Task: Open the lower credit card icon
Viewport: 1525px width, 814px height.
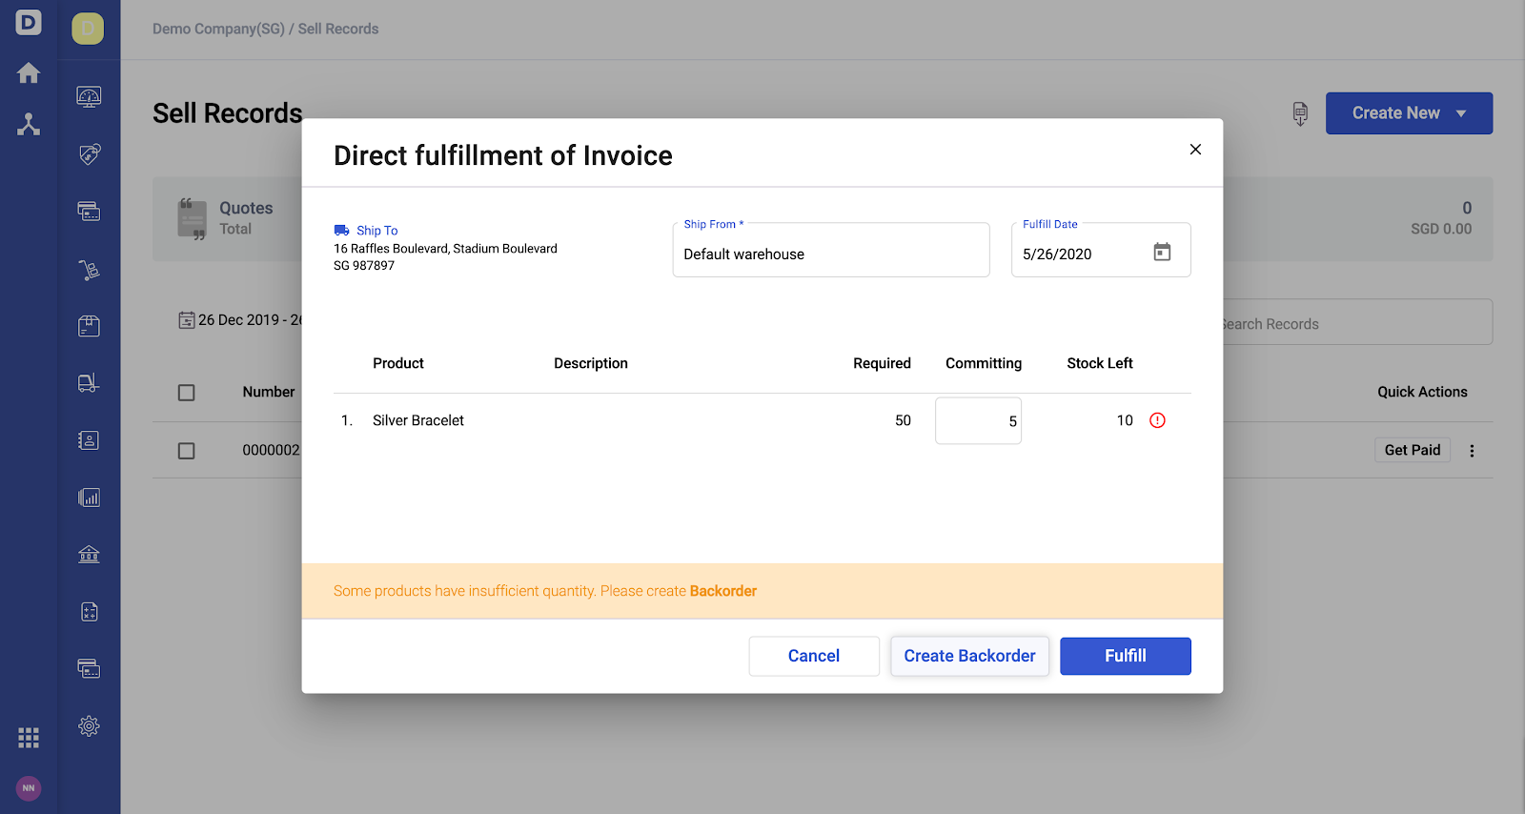Action: (89, 669)
